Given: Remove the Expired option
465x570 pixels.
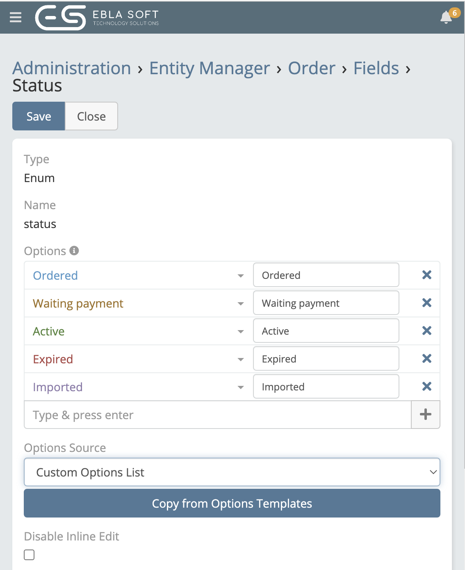Looking at the screenshot, I should coord(426,358).
